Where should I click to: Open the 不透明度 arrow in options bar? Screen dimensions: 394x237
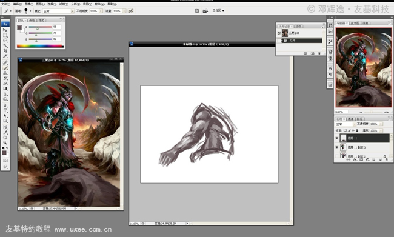tap(101, 11)
